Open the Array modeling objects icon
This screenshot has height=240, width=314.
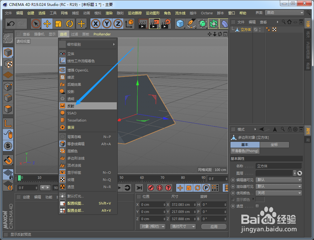(x=213, y=24)
